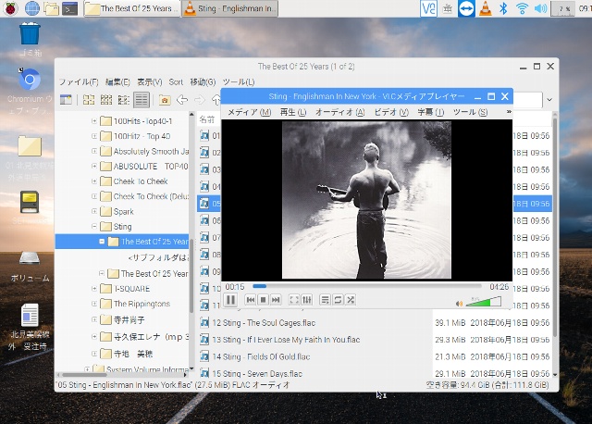Open the Raspberry Pi main menu
Image resolution: width=592 pixels, height=424 pixels.
(10, 8)
